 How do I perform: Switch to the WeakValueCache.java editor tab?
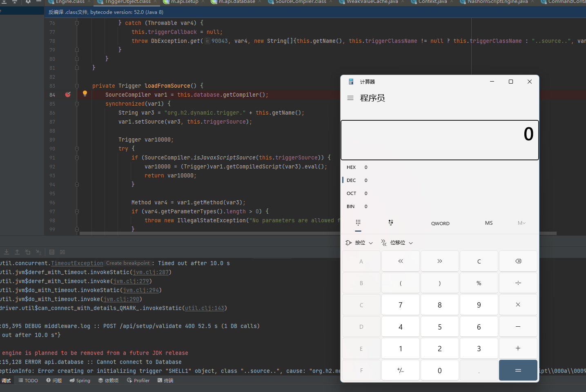pos(372,2)
